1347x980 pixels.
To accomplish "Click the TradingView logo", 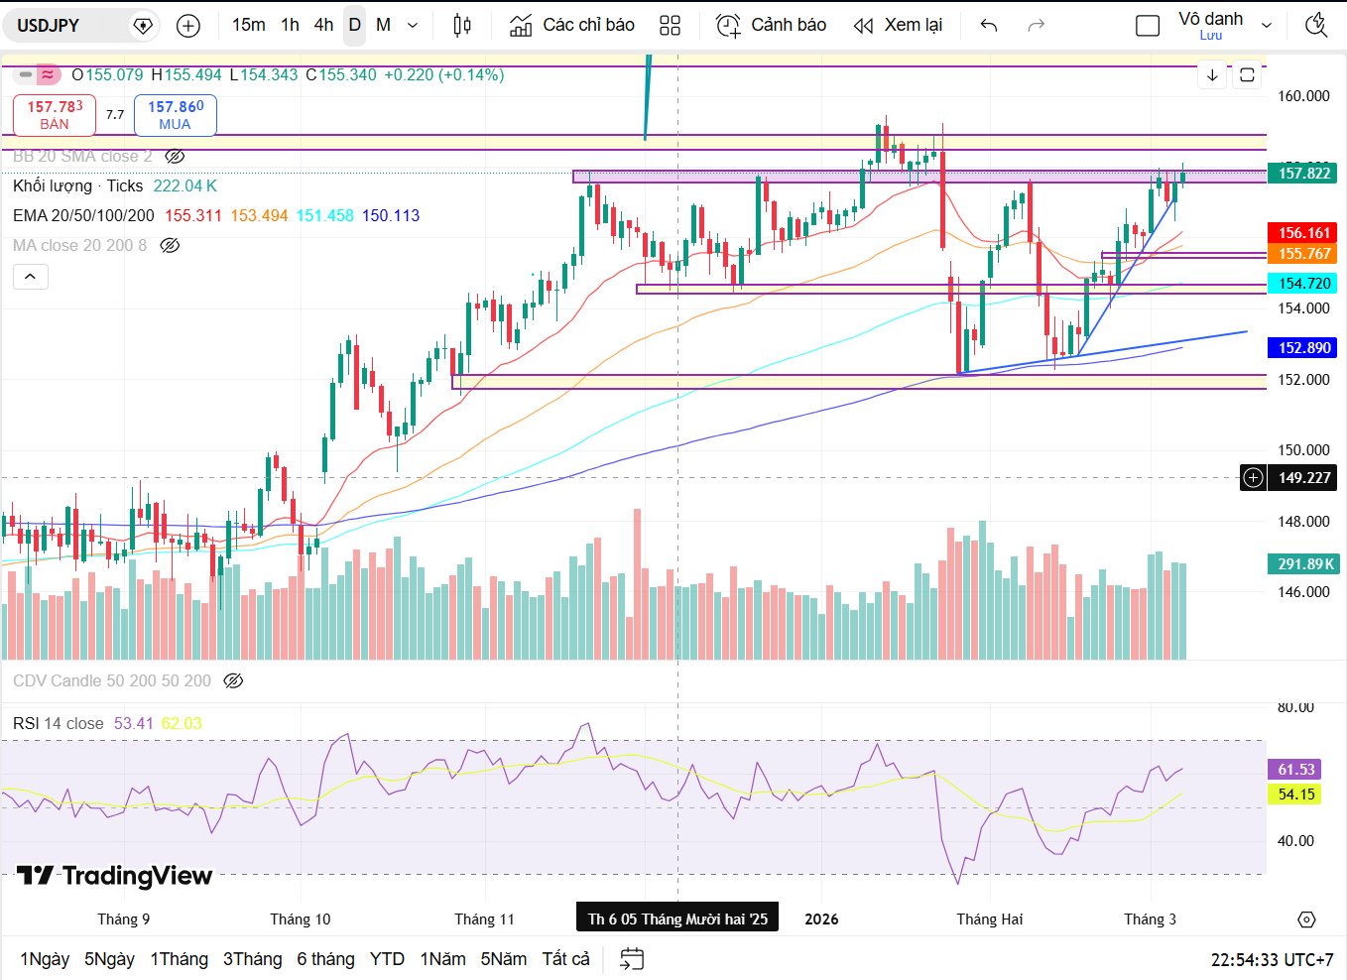I will coord(115,876).
